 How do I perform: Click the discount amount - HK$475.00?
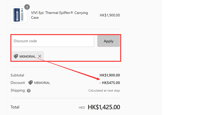point(110,83)
